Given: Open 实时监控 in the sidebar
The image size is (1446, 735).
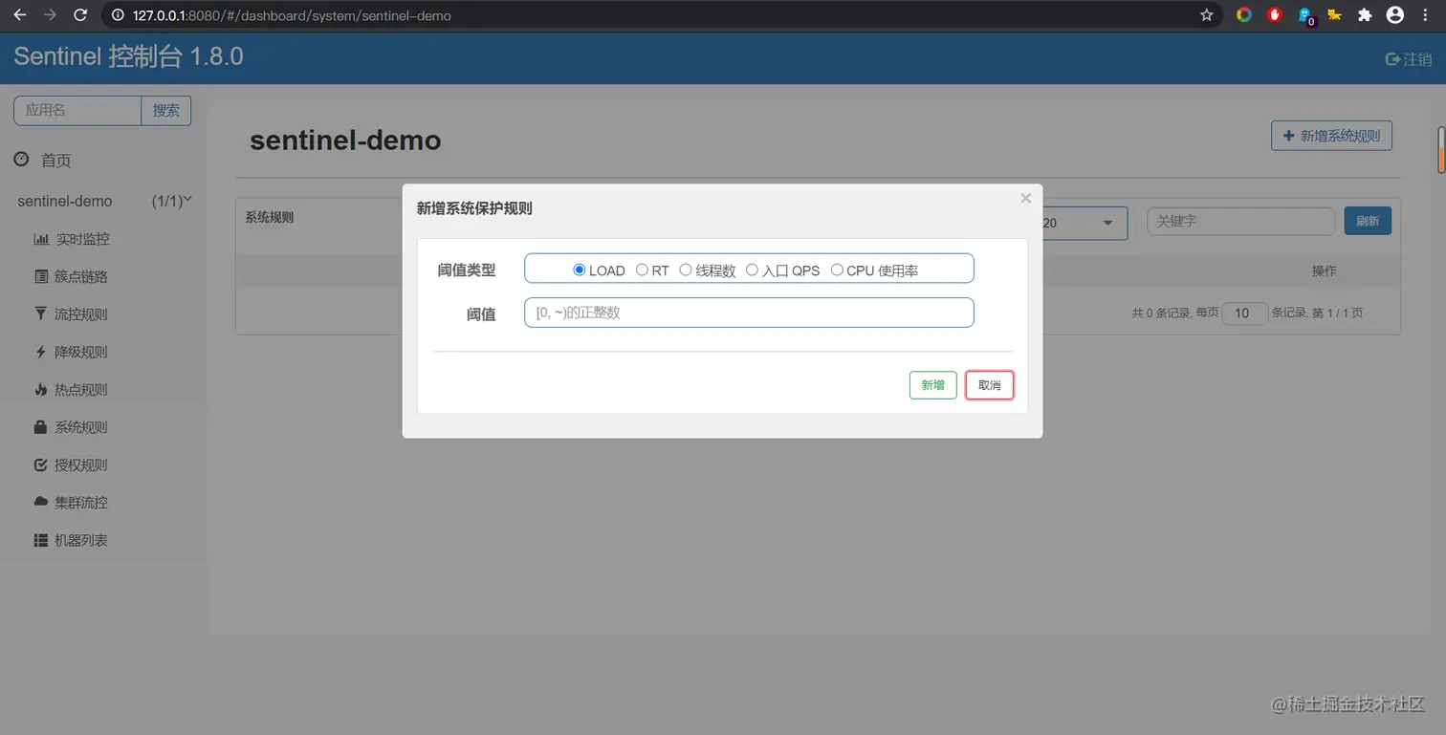Looking at the screenshot, I should [72, 239].
